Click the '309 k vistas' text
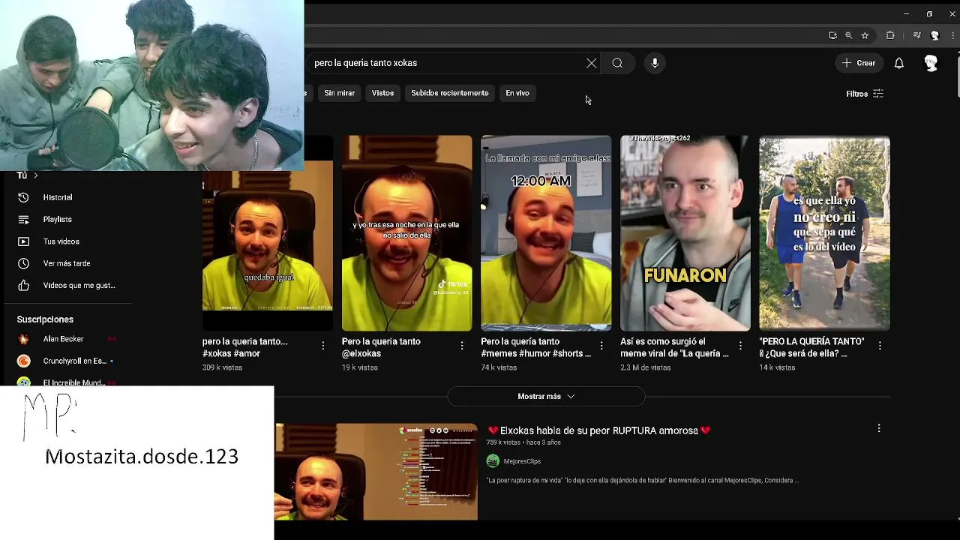The width and height of the screenshot is (960, 540). click(x=222, y=367)
